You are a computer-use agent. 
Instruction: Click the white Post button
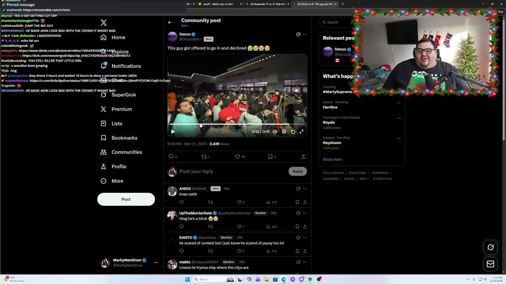[126, 199]
